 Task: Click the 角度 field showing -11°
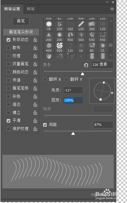click(x=73, y=90)
